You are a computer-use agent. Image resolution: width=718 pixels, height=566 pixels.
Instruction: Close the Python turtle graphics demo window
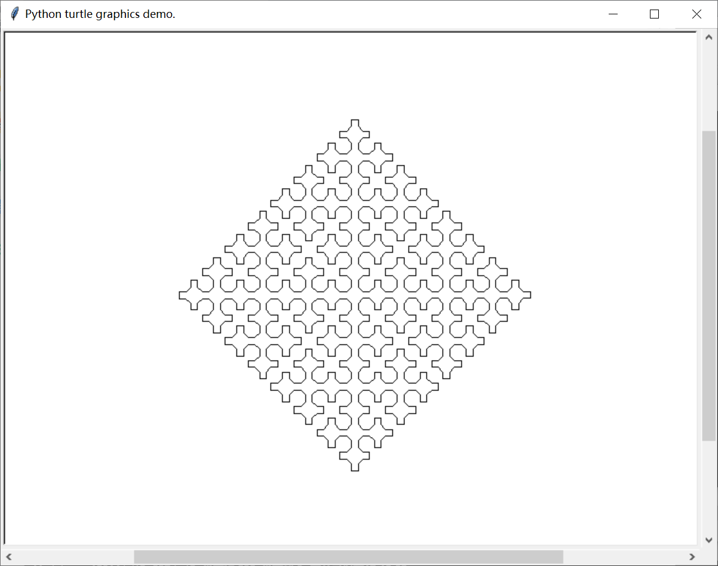[696, 14]
